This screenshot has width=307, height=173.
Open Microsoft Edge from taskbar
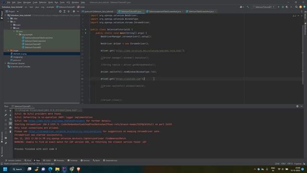coord(50,169)
